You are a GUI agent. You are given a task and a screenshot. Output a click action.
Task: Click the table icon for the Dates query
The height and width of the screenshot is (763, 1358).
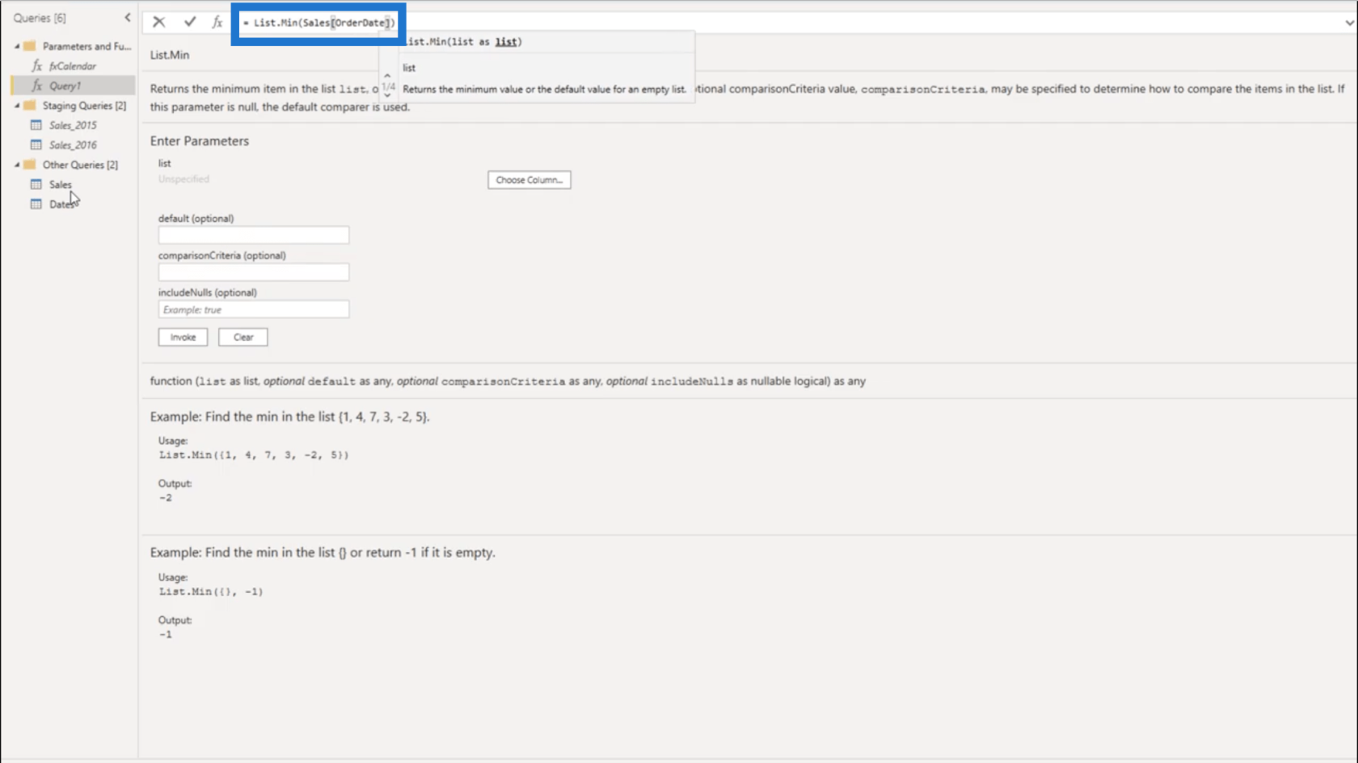tap(36, 203)
